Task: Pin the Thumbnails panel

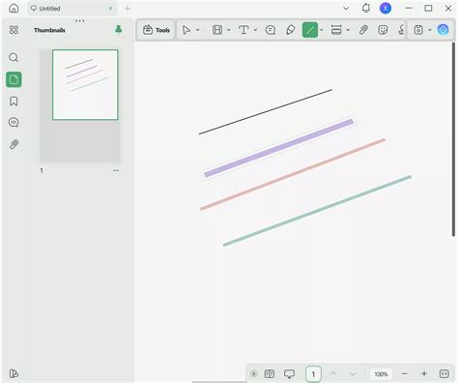Action: point(118,30)
